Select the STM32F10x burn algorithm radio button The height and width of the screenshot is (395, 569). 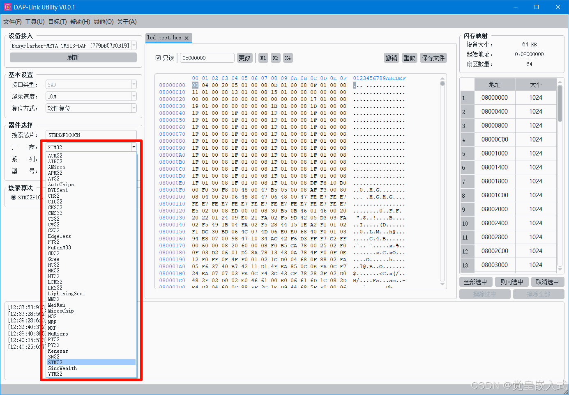[x=14, y=197]
